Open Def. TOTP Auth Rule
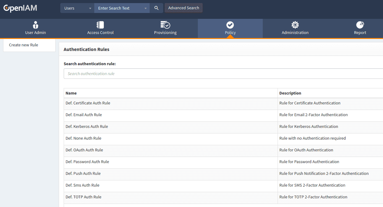The width and height of the screenshot is (383, 207). (x=83, y=197)
